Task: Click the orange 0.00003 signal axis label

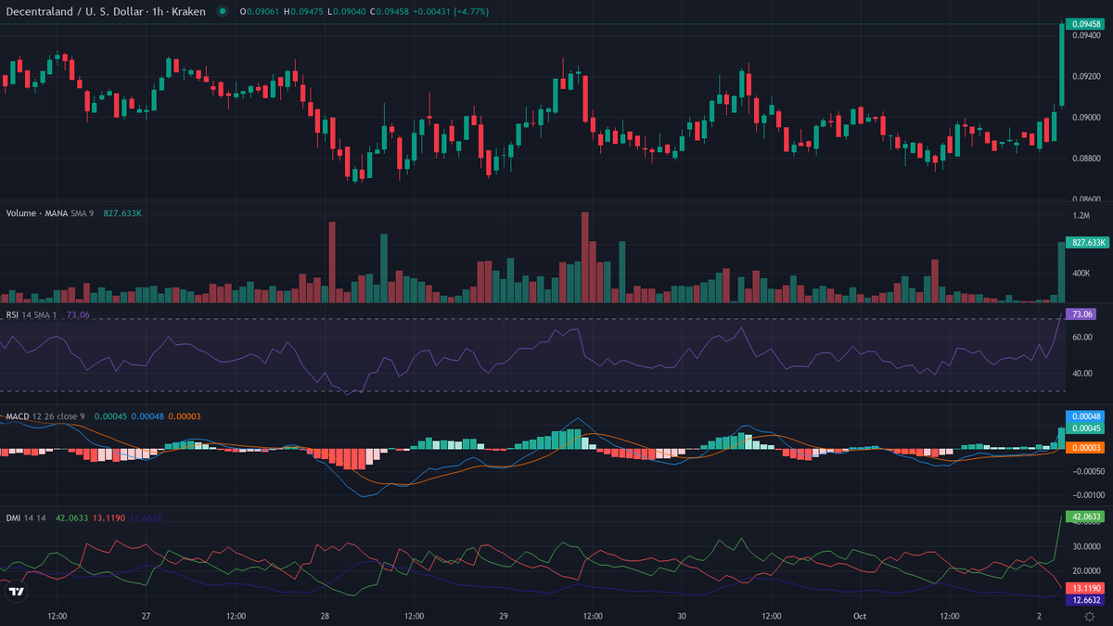Action: tap(1085, 448)
